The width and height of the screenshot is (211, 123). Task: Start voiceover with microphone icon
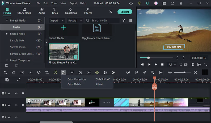click(x=145, y=73)
